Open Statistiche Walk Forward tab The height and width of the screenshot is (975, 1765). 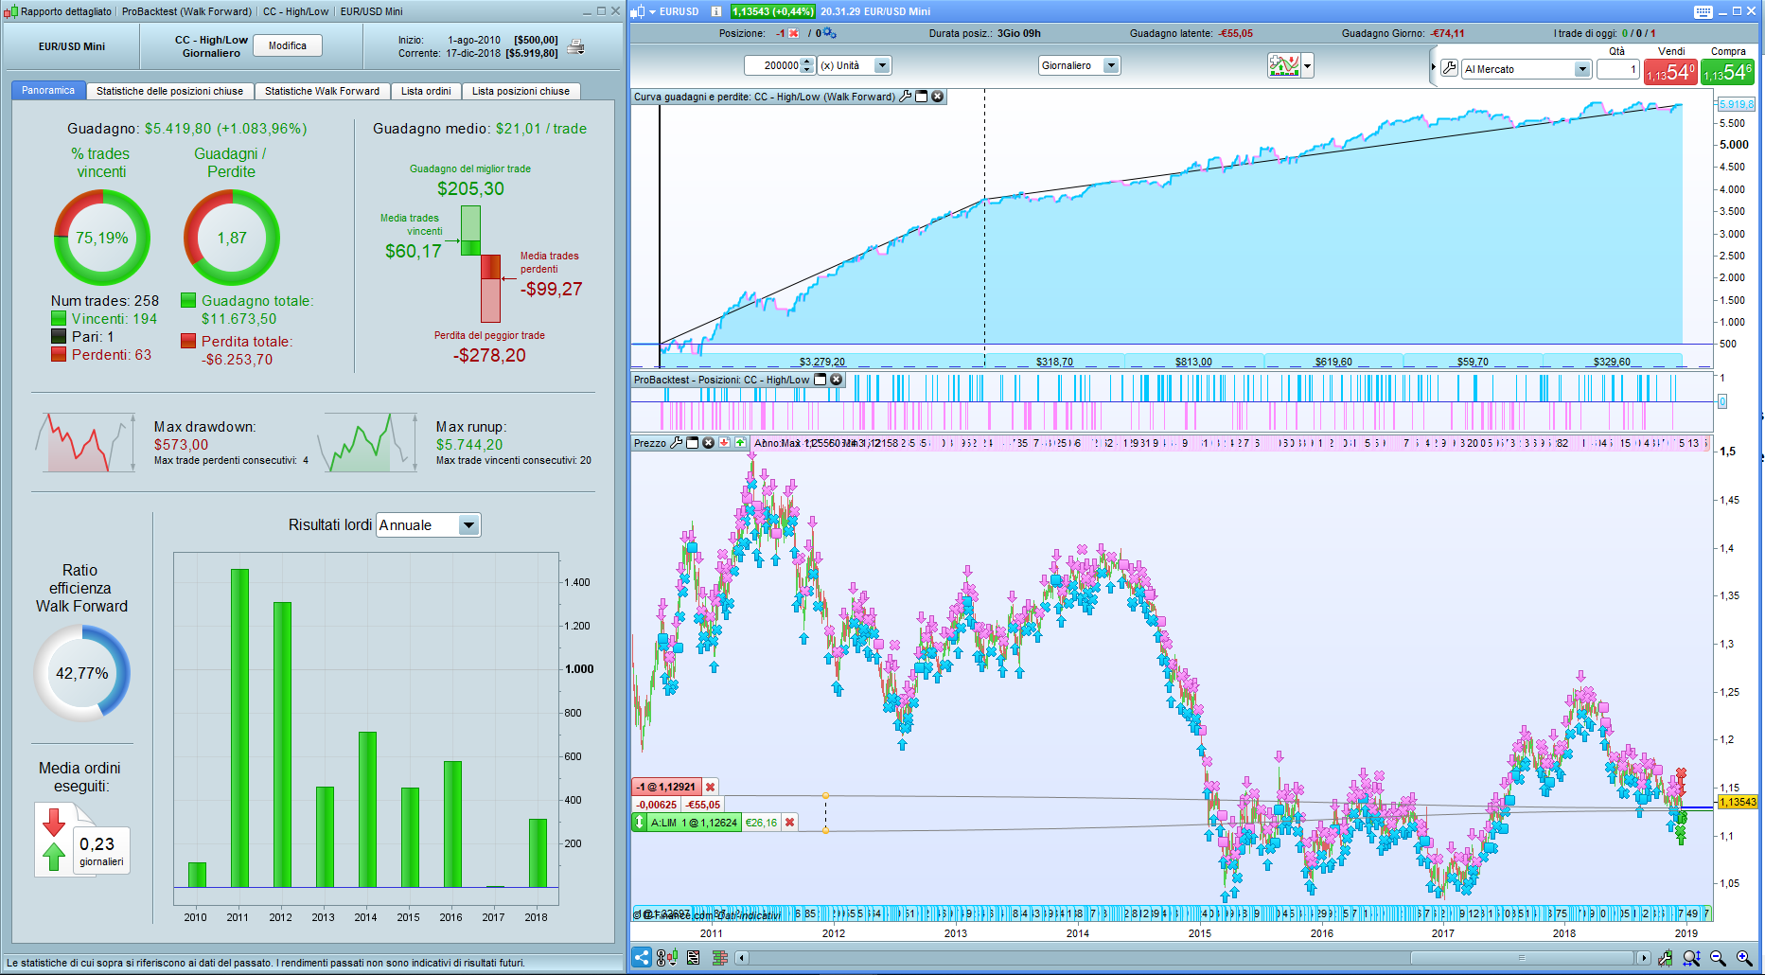[322, 91]
